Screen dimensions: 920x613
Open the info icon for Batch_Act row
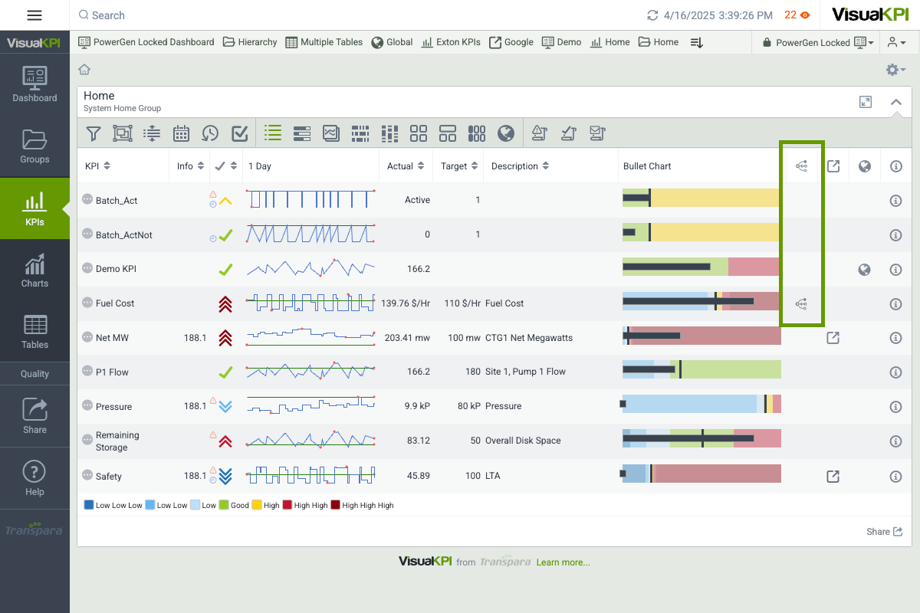click(x=895, y=201)
